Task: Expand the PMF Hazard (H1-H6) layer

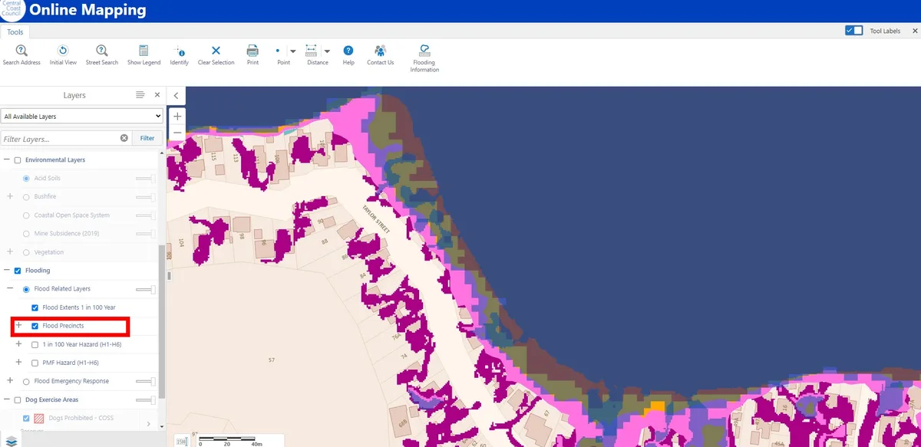Action: (19, 363)
